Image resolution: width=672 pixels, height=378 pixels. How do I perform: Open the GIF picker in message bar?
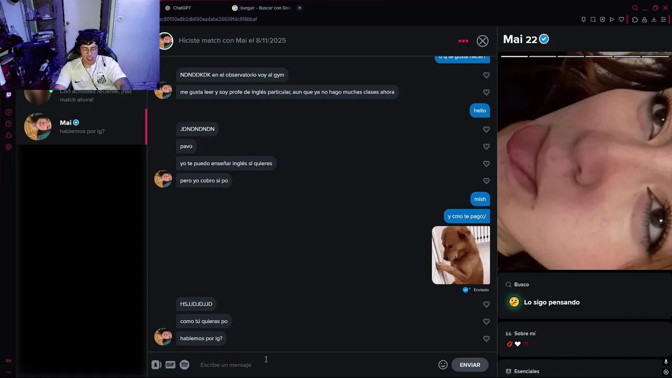click(170, 365)
